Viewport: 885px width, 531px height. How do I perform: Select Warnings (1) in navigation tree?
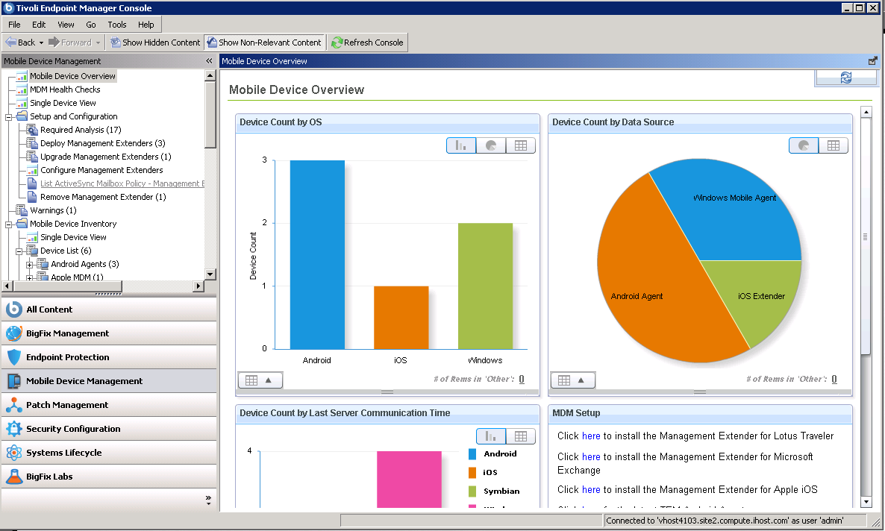[53, 210]
